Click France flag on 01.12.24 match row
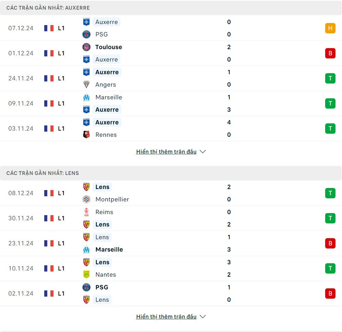Image resolution: width=342 pixels, height=332 pixels. click(49, 53)
